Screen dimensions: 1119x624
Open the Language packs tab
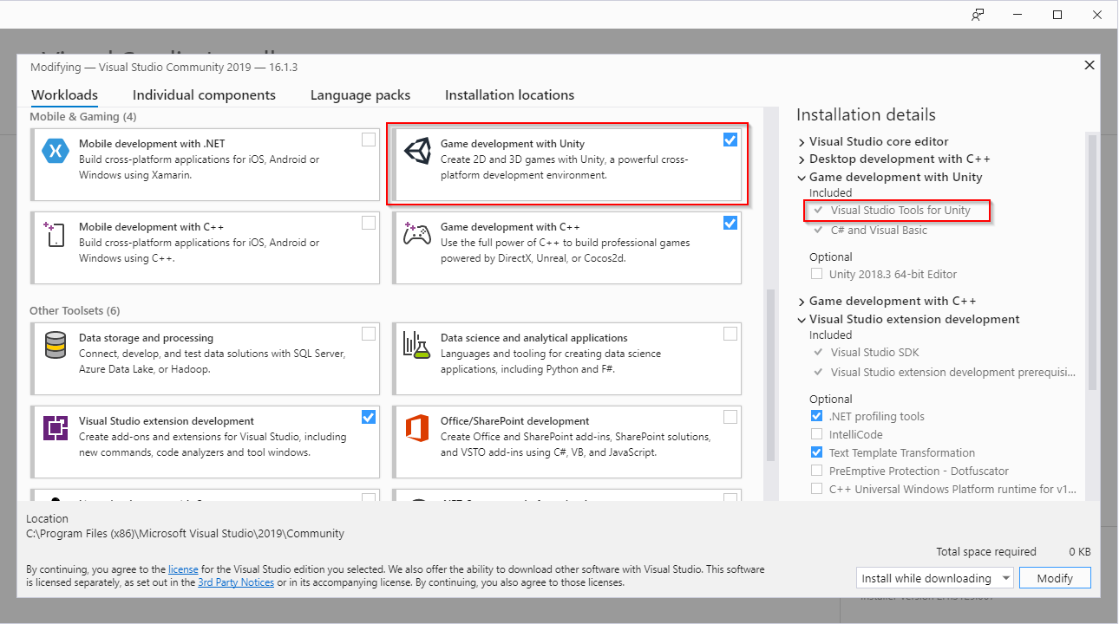pos(360,95)
